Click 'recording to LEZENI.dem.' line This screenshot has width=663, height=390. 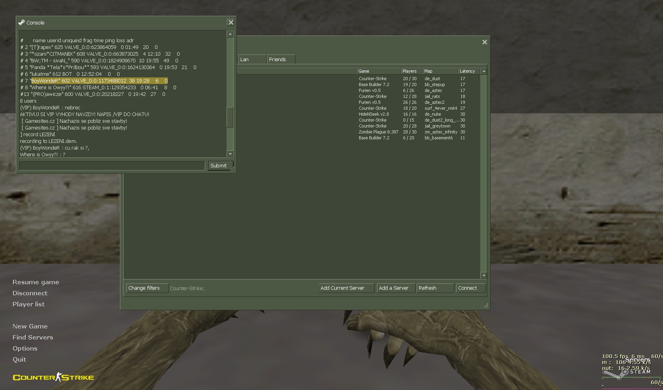(x=49, y=141)
